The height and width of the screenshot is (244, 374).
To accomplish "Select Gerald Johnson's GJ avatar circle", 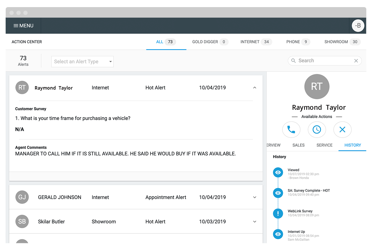I will [22, 197].
